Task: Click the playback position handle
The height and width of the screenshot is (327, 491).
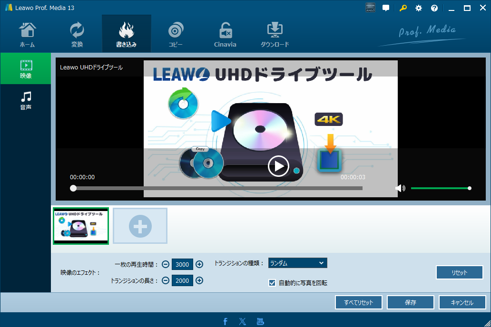Action: coord(73,188)
